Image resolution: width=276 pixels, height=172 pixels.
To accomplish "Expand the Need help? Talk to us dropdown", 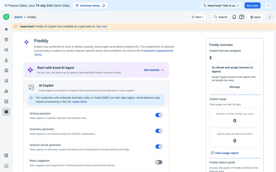I will pos(221,5).
